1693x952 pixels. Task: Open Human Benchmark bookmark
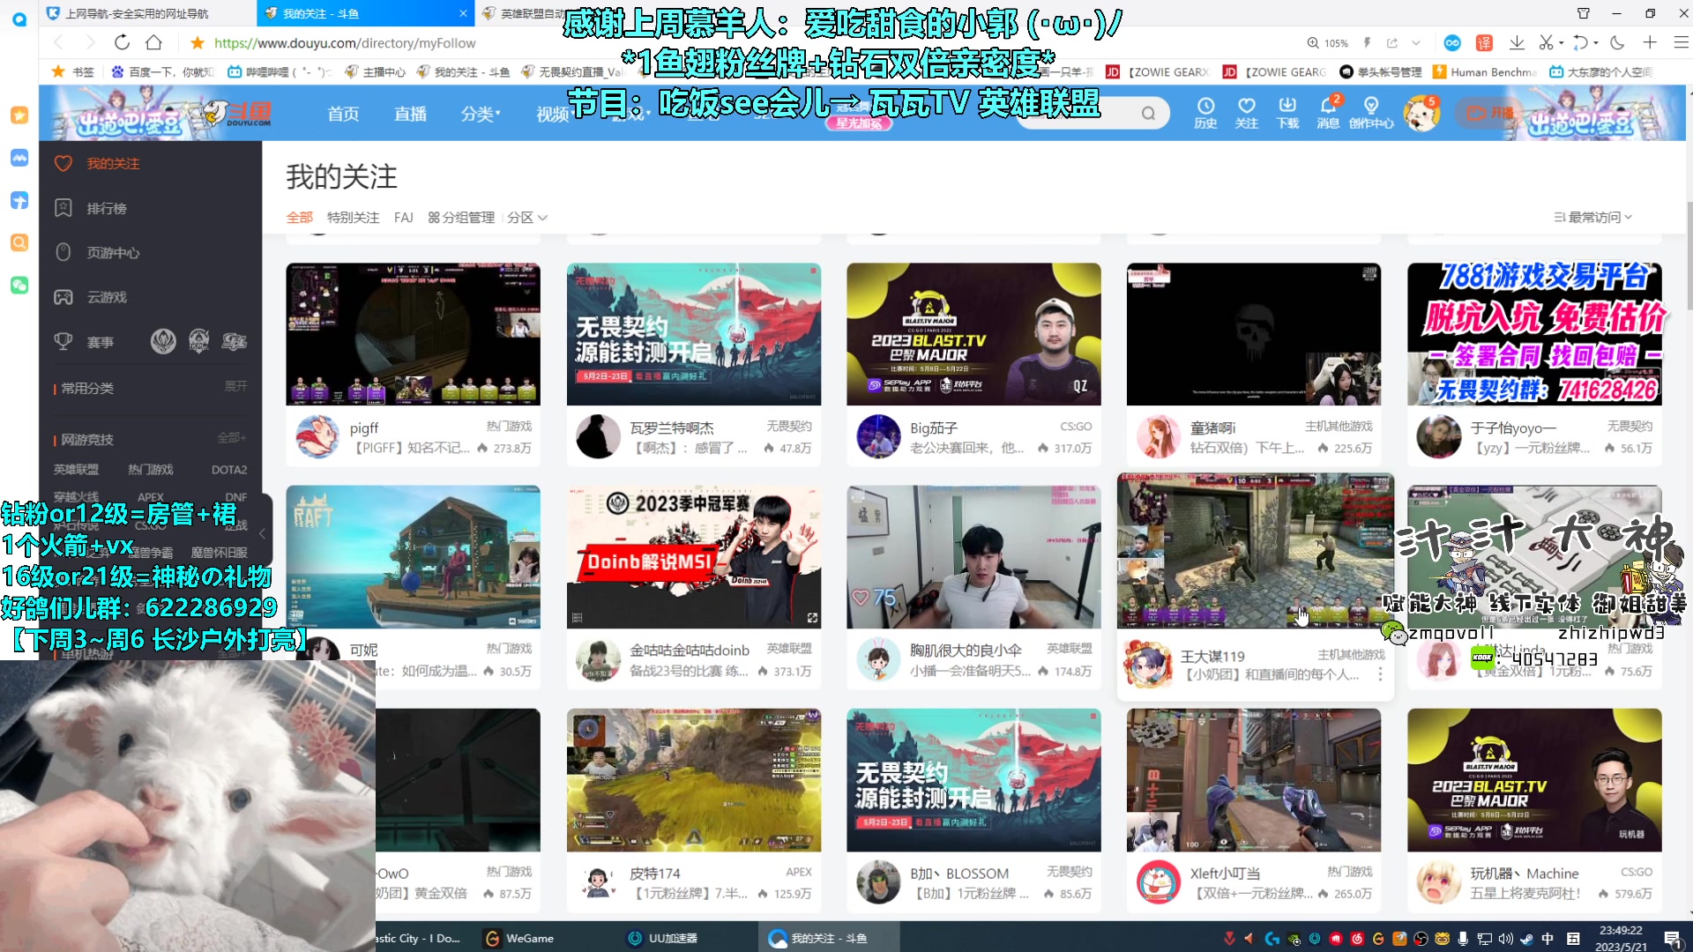click(x=1485, y=72)
